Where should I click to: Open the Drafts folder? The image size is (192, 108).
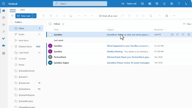(x=26, y=34)
